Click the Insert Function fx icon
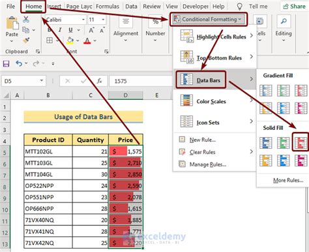This screenshot has height=252, width=309. pyautogui.click(x=99, y=81)
